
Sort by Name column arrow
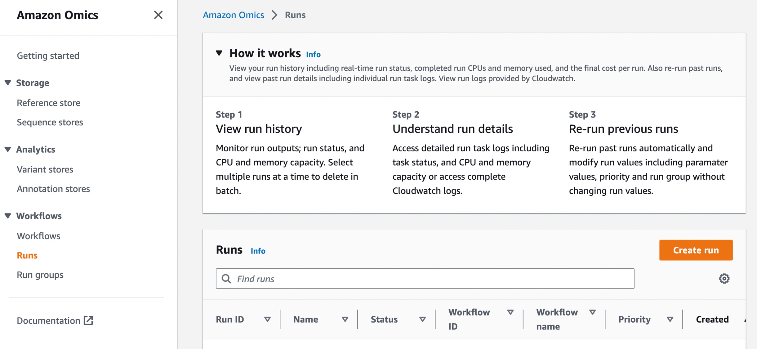pyautogui.click(x=345, y=319)
